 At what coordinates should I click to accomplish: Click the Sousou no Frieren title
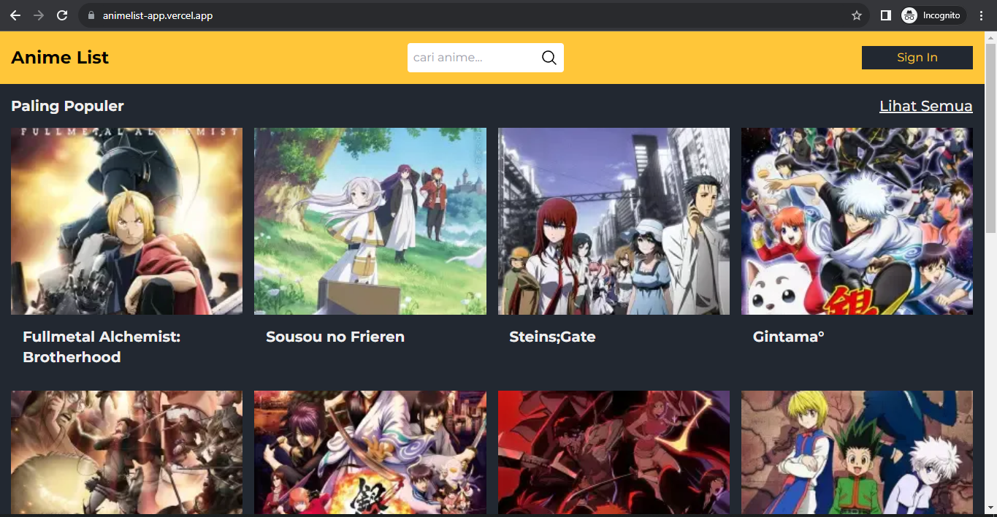(x=335, y=337)
